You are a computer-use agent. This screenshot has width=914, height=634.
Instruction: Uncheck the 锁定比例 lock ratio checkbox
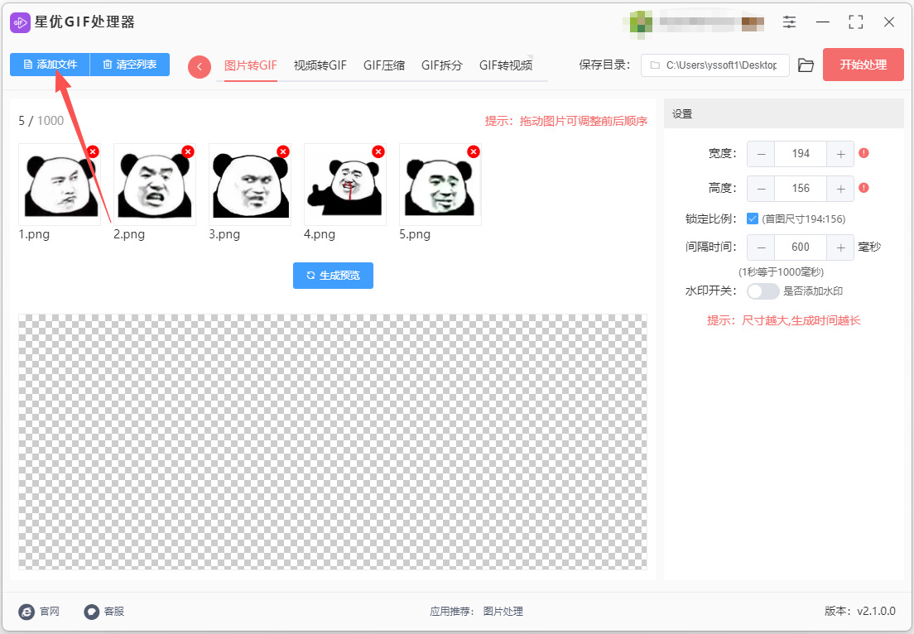pos(753,219)
